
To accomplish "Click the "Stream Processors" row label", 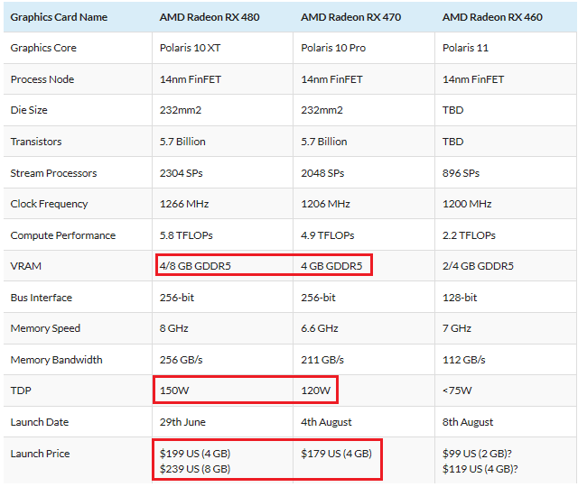I will pos(53,173).
